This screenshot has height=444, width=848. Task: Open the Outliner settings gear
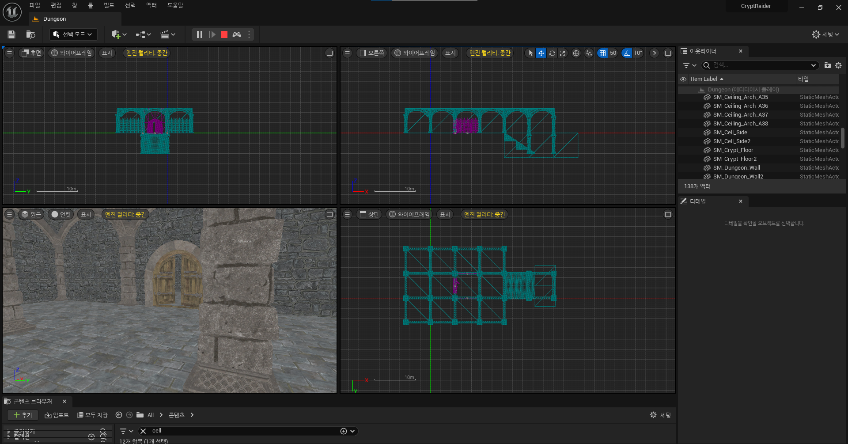coord(838,65)
